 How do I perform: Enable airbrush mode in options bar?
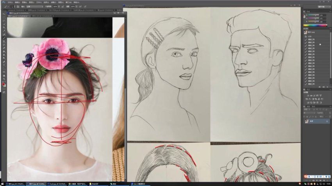pos(80,7)
